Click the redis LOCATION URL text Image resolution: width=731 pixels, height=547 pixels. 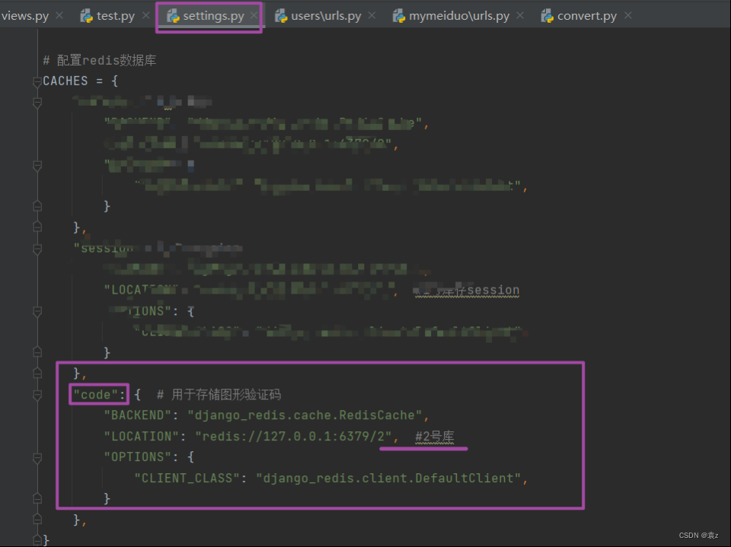[x=297, y=436]
